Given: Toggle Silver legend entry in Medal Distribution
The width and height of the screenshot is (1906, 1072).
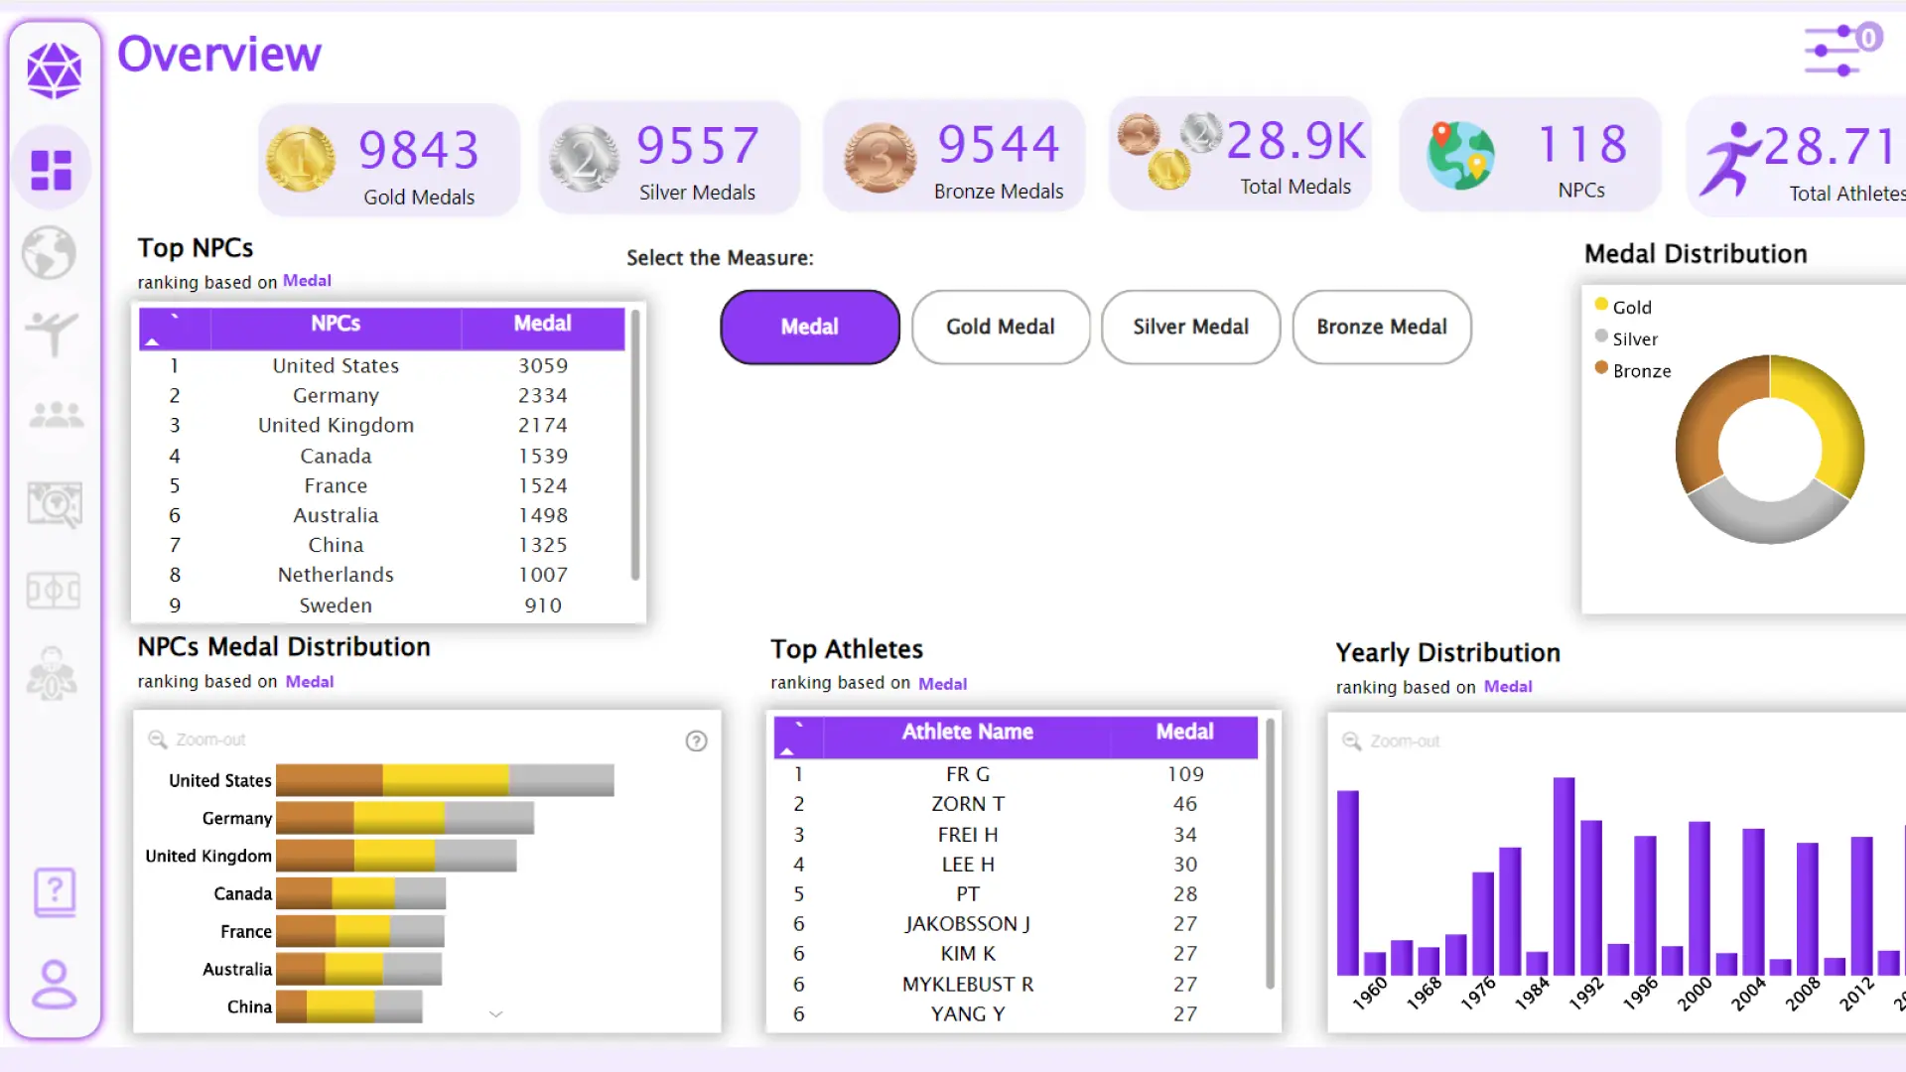Looking at the screenshot, I should (x=1626, y=338).
